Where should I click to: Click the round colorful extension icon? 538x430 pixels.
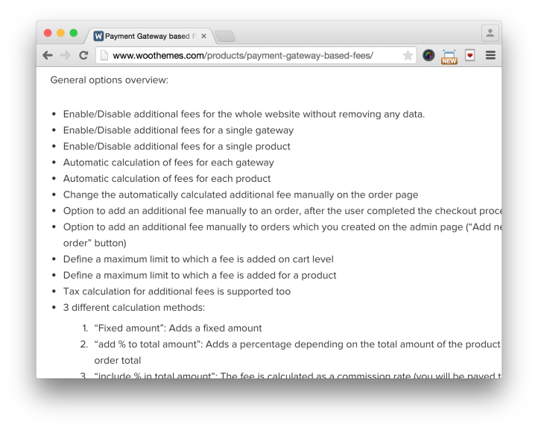428,55
